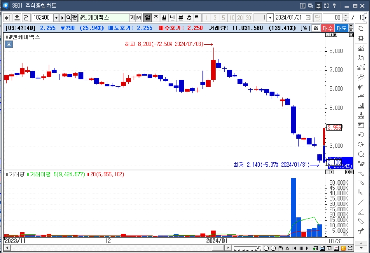Image resolution: width=370 pixels, height=253 pixels.
Task: Click the pause playback button in bottom bar
Action: (x=301, y=248)
